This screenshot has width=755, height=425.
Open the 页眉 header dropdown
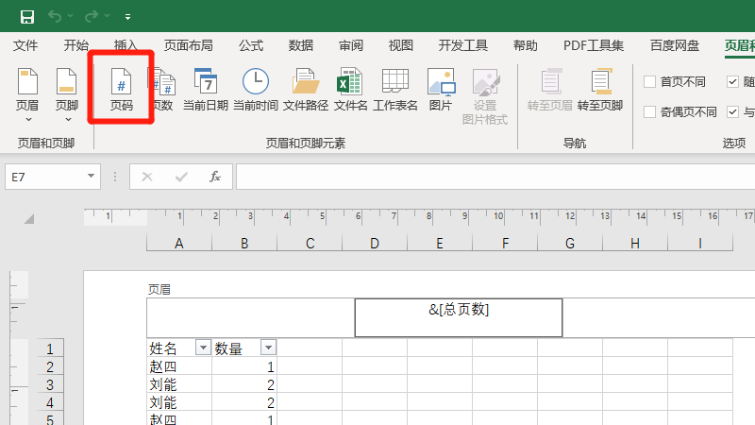27,94
